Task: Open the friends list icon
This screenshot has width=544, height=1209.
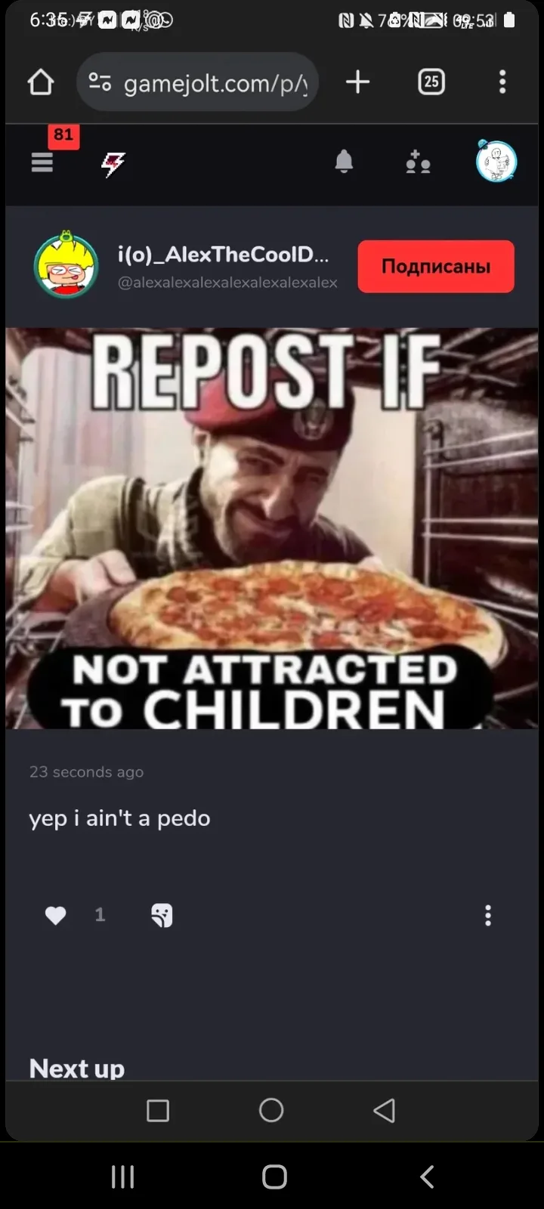Action: pos(418,162)
